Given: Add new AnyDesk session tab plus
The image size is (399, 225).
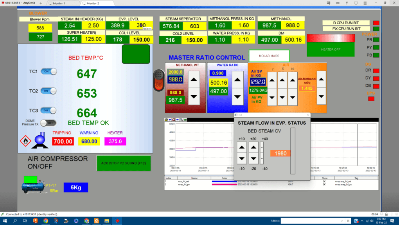Looking at the screenshot, I should (x=41, y=3).
